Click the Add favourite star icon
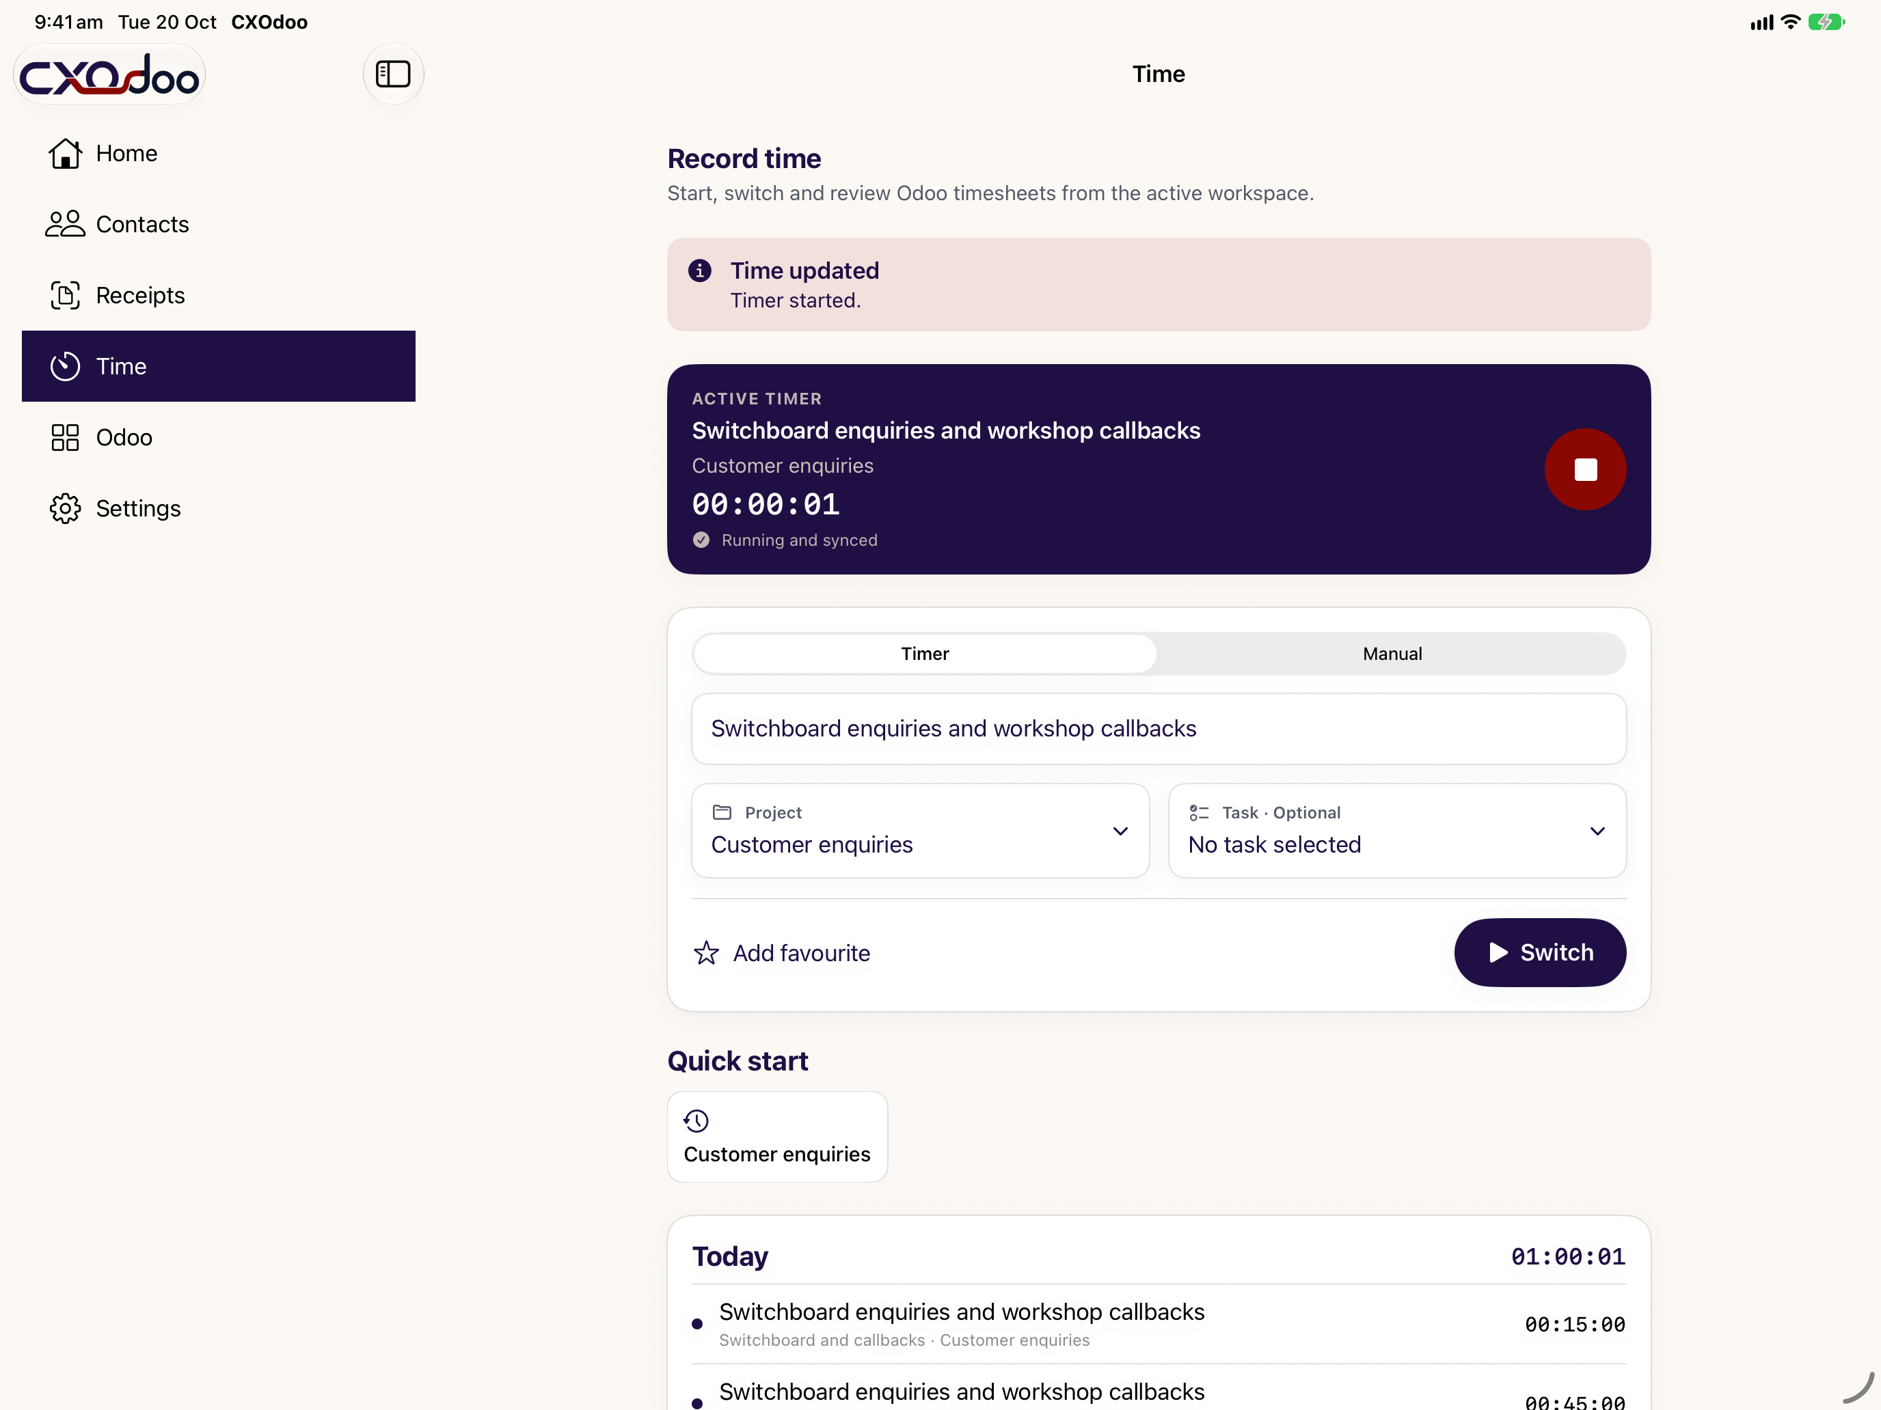The image size is (1881, 1410). [x=706, y=953]
